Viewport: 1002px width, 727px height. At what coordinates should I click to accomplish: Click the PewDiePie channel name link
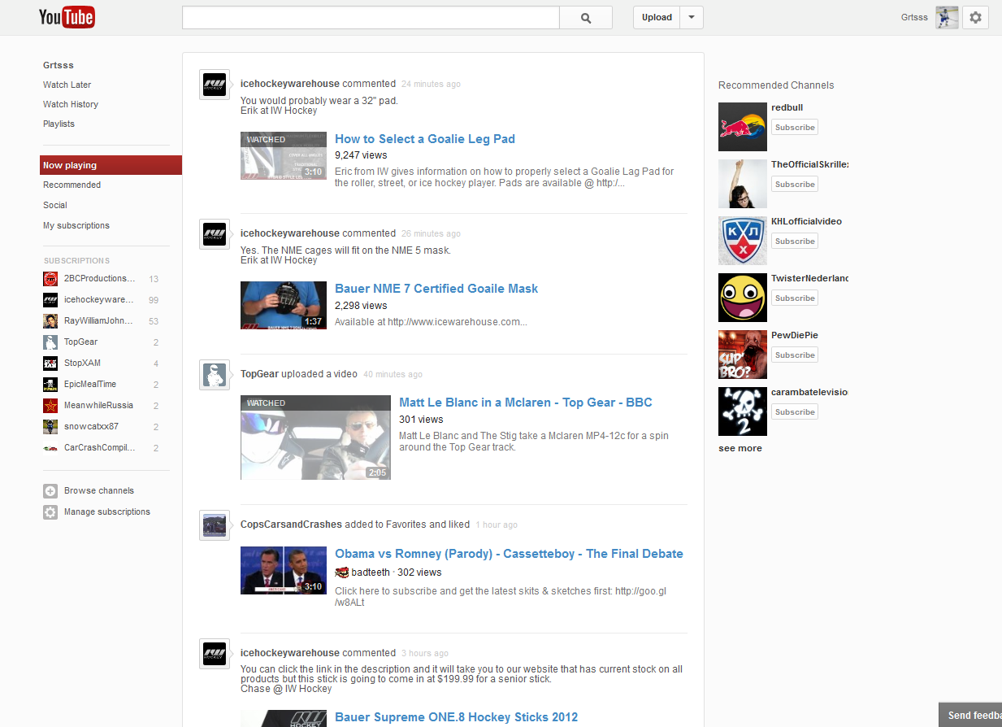coord(795,336)
